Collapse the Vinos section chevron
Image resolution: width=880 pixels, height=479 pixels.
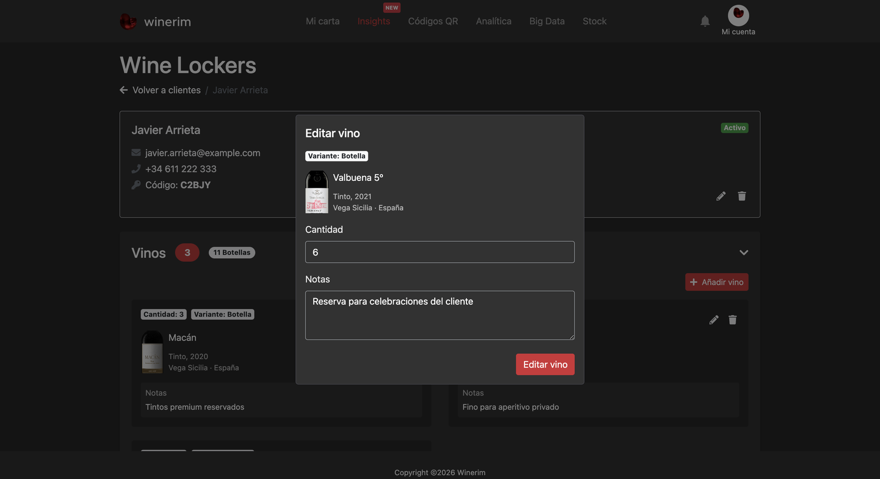(x=744, y=252)
